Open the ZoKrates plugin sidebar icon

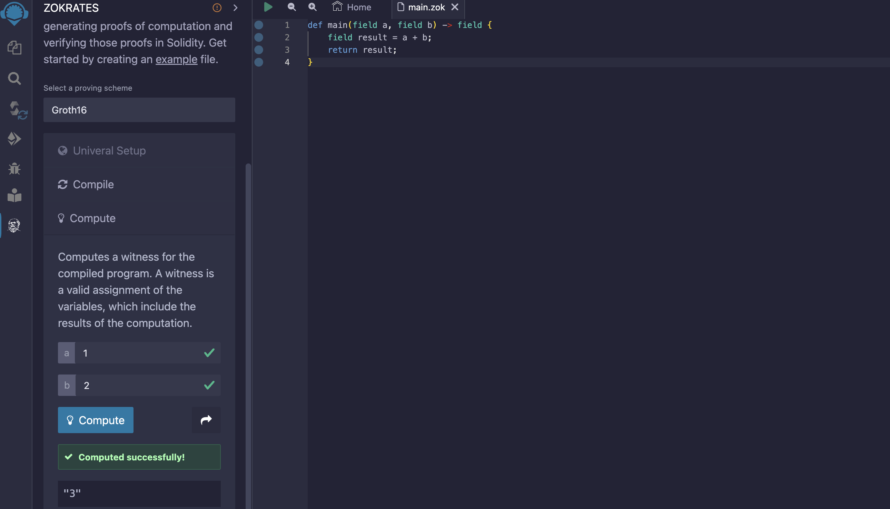(14, 226)
